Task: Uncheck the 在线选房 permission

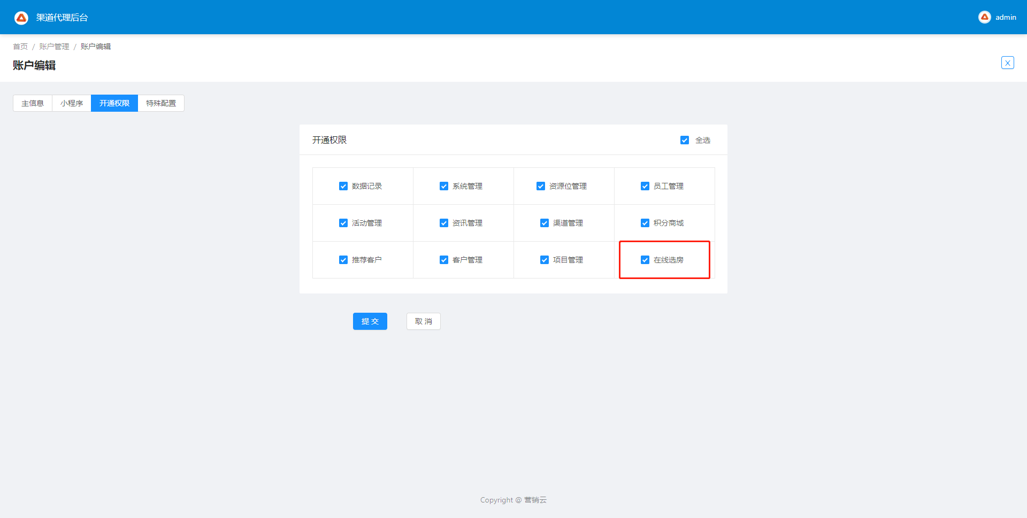Action: click(645, 260)
